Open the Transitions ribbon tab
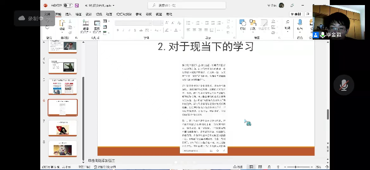370x170 pixels. coord(99,14)
